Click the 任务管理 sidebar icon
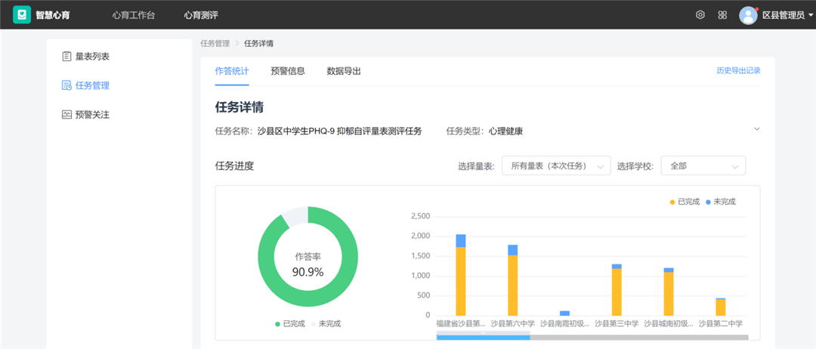This screenshot has width=816, height=349. tap(66, 86)
